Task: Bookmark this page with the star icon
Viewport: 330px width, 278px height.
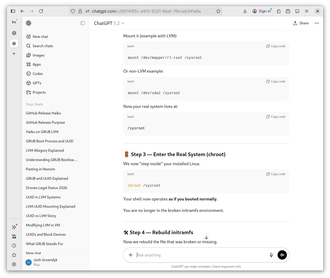Action: 218,11
